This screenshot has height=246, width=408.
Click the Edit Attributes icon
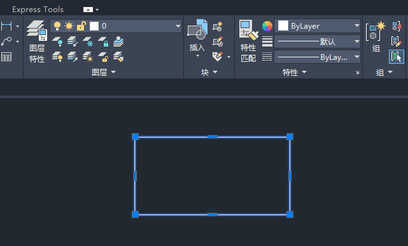218,57
